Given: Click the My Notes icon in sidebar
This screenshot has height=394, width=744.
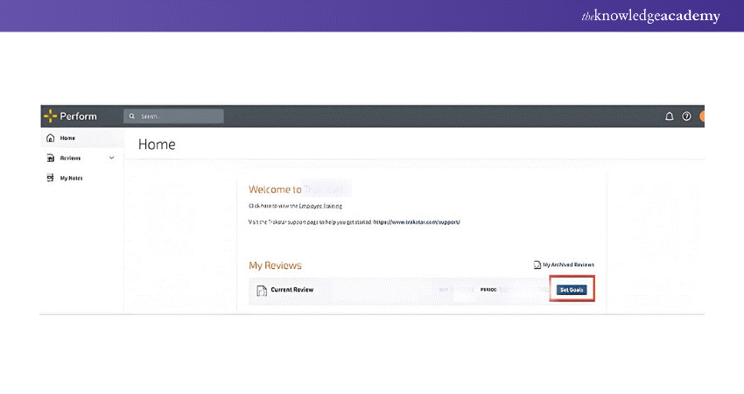Looking at the screenshot, I should (x=50, y=178).
